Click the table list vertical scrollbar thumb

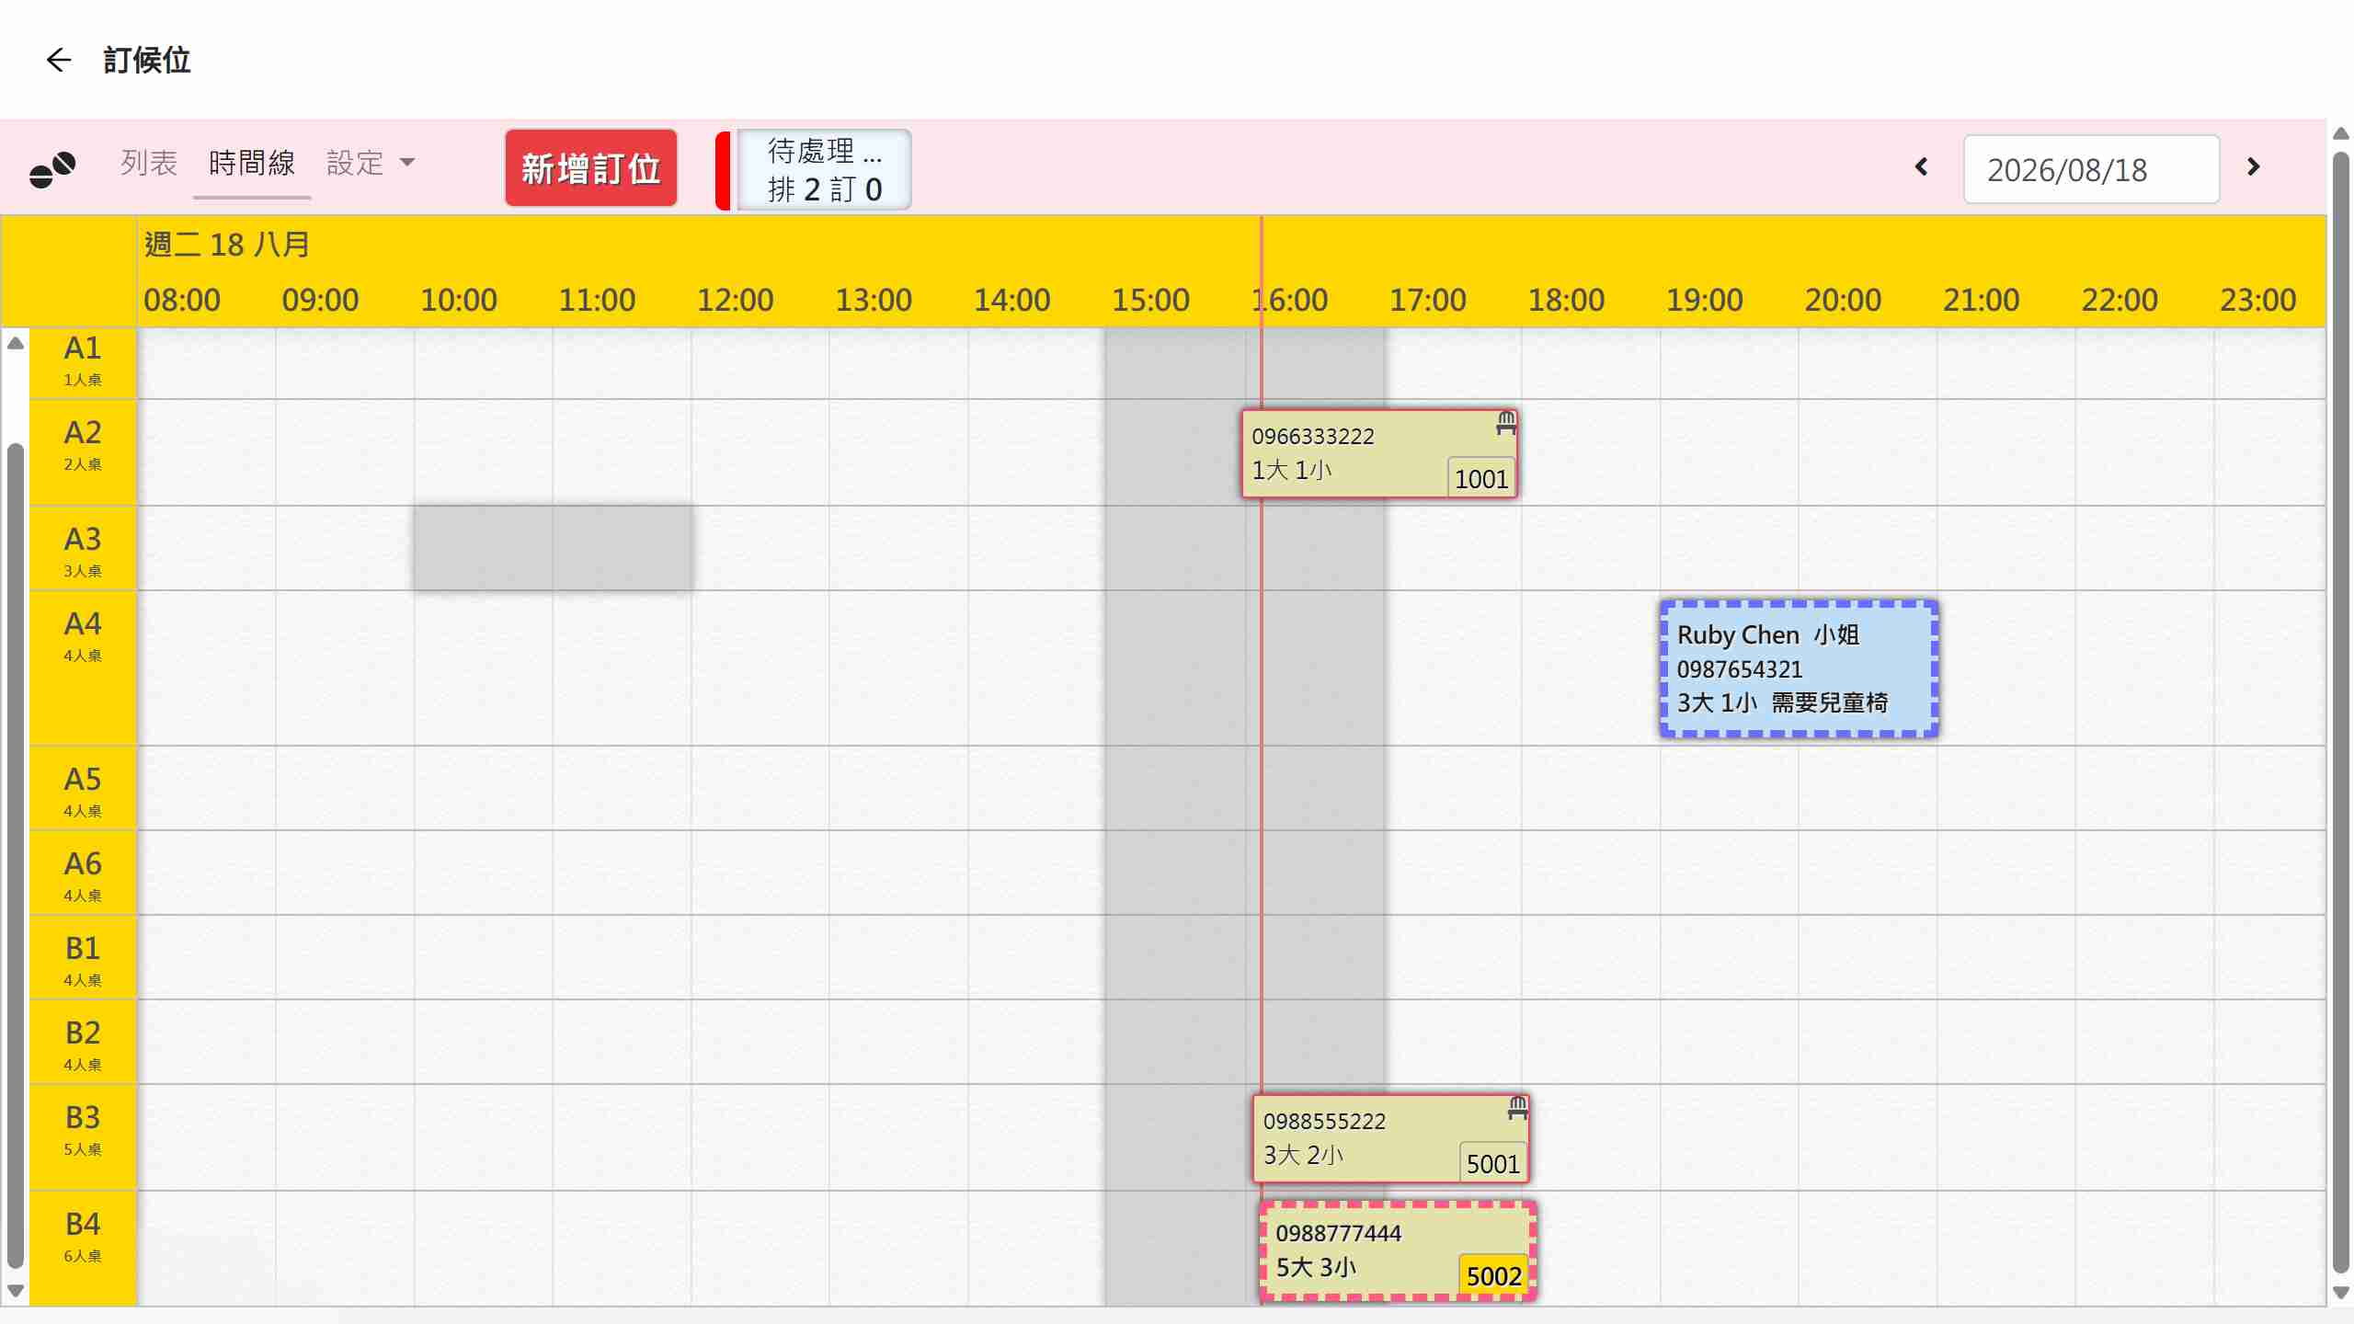(x=15, y=855)
